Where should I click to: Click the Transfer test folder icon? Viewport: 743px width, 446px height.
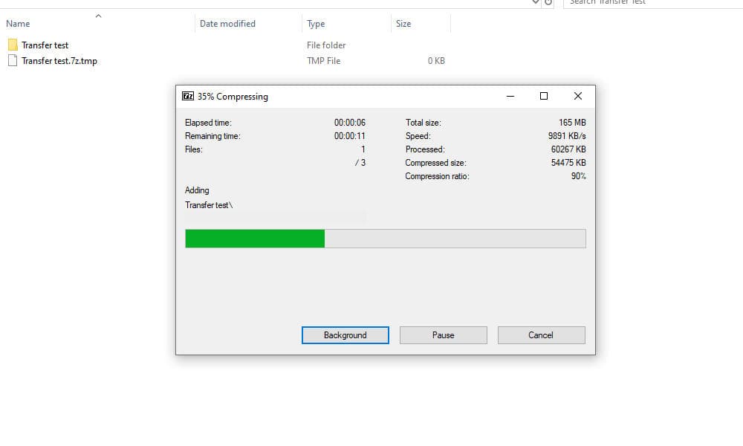click(x=12, y=45)
